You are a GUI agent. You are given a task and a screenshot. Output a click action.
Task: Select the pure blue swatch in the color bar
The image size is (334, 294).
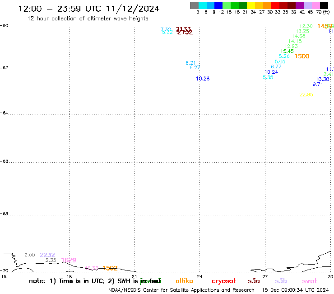click(x=218, y=5)
